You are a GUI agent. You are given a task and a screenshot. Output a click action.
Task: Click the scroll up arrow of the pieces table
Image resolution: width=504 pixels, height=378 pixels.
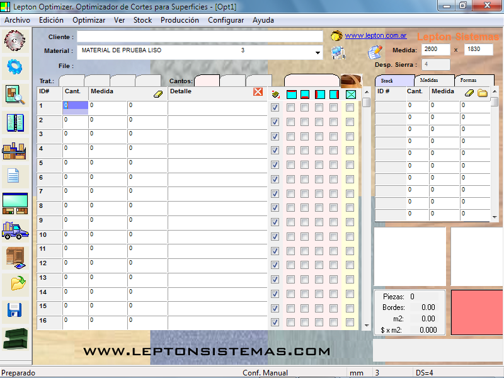click(x=367, y=92)
